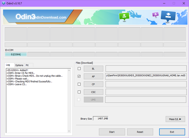Tick the BL checkbox
Screen dimensions: 189x138
click(x=79, y=69)
